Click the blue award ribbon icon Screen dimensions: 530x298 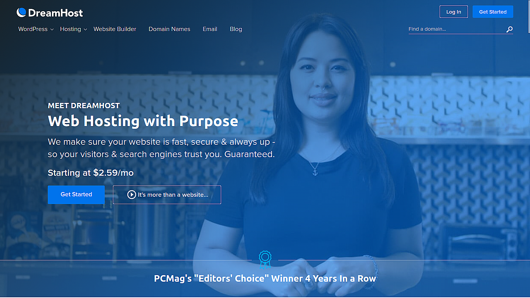[x=265, y=260]
